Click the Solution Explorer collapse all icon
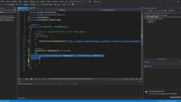Image resolution: width=181 pixels, height=102 pixels. 163,10
